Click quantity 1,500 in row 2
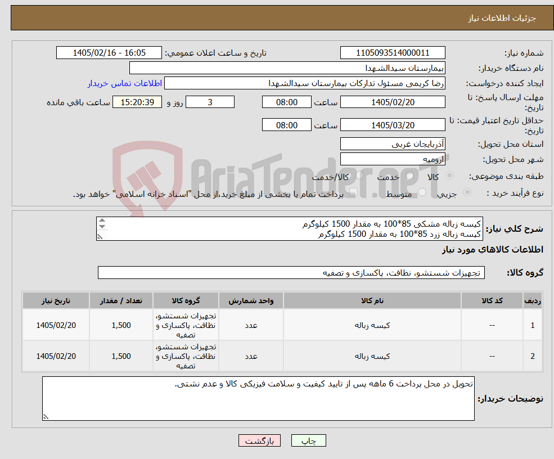Viewport: 554px width, 459px height. coord(121,356)
